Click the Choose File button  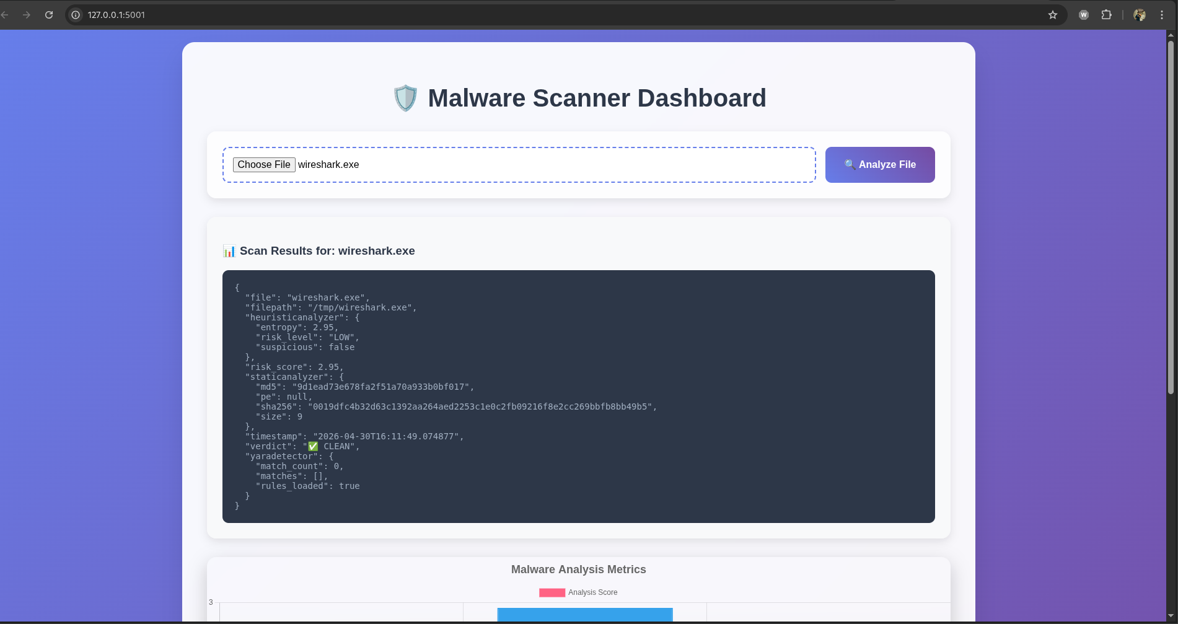[x=264, y=165]
